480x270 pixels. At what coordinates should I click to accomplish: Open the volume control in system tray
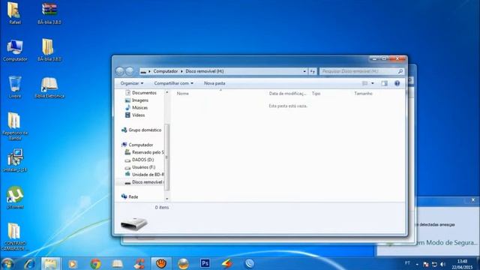(x=442, y=264)
